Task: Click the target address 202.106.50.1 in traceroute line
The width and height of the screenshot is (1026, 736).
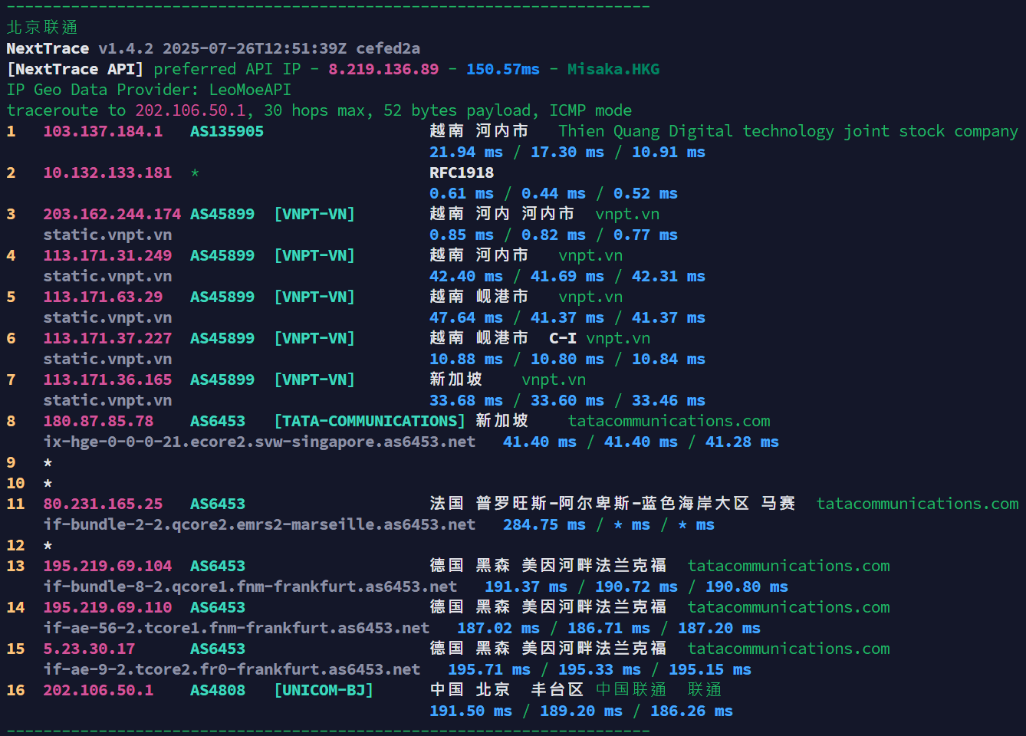Action: pos(190,110)
